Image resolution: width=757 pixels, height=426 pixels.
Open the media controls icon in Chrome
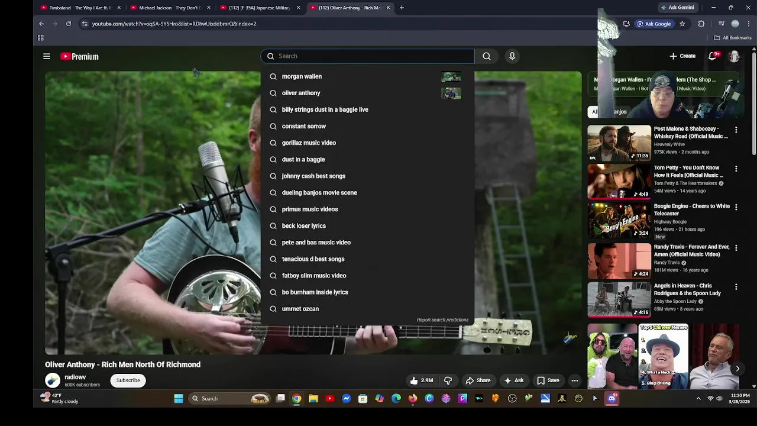pyautogui.click(x=721, y=24)
